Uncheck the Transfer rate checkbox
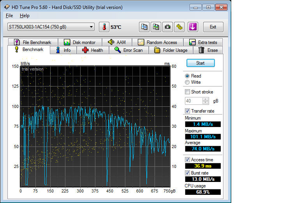The image size is (299, 203). click(188, 111)
